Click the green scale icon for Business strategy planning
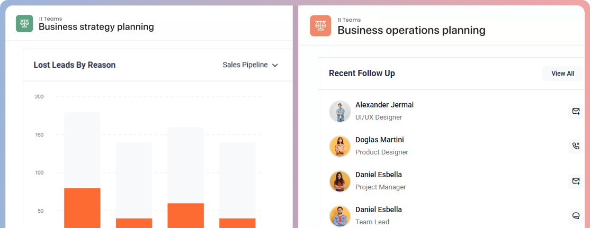 (x=24, y=23)
